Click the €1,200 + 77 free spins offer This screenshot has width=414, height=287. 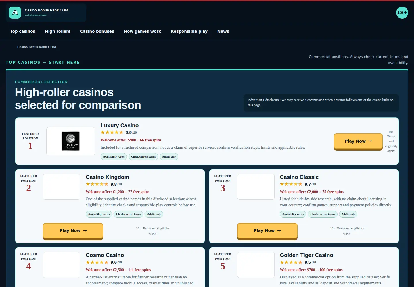118,192
